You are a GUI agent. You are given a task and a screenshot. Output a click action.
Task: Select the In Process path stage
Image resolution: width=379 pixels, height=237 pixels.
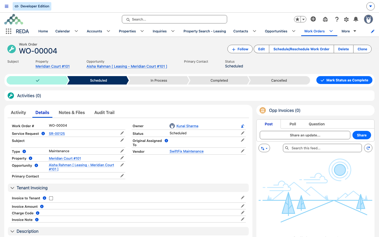(159, 80)
